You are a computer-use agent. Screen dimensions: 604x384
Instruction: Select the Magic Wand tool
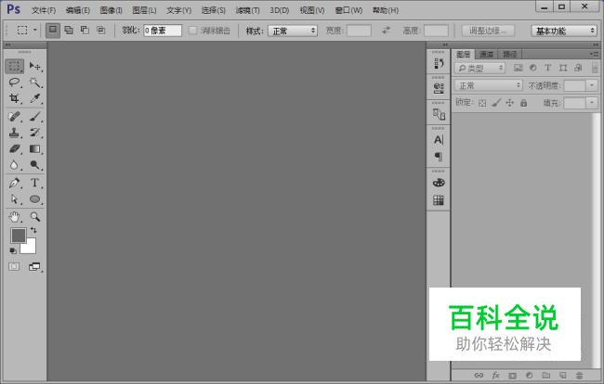(x=35, y=83)
